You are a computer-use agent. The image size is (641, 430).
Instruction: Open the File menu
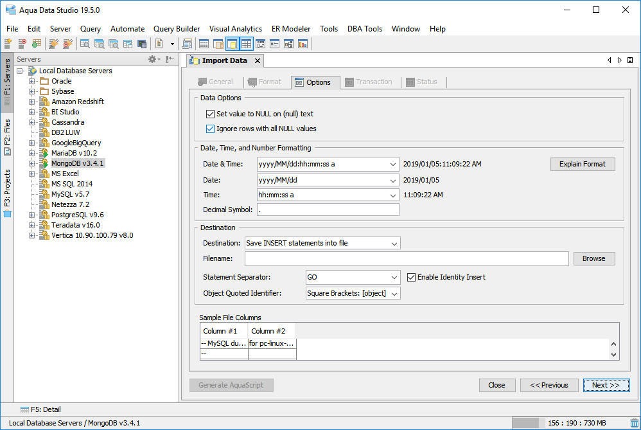pos(12,29)
